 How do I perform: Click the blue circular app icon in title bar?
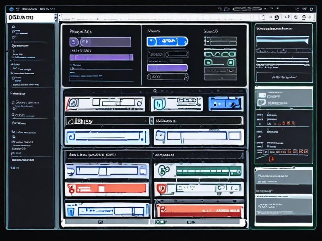tap(12, 9)
